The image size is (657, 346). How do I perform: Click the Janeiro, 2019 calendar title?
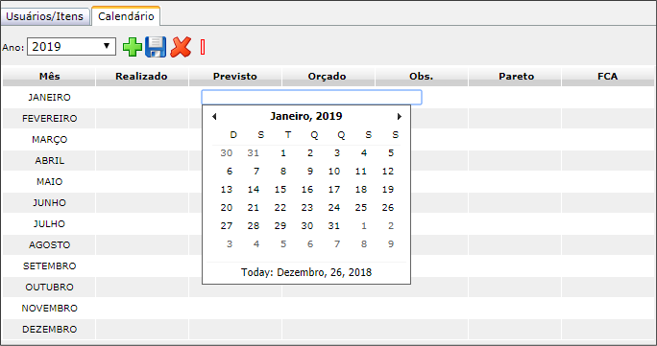click(x=305, y=116)
